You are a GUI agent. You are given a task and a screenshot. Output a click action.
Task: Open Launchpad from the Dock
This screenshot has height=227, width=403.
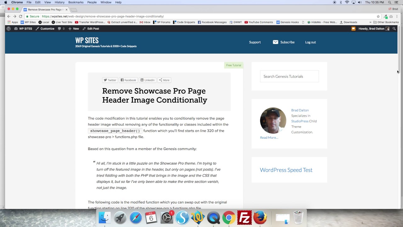tap(120, 218)
